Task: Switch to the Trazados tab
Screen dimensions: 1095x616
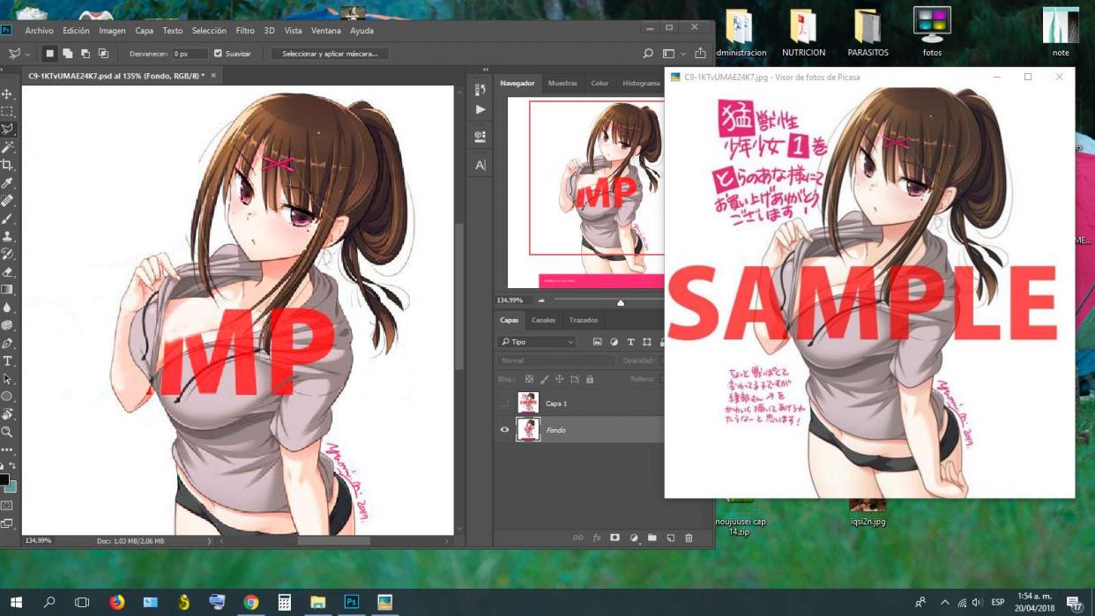Action: point(584,320)
